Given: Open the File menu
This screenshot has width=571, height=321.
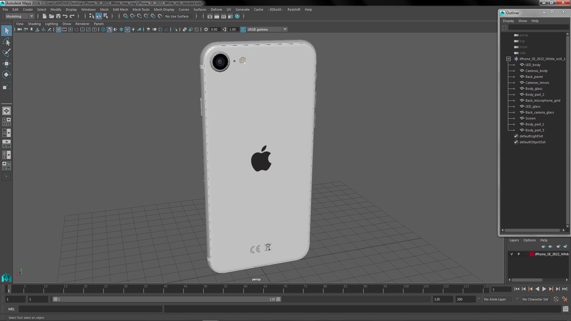Looking at the screenshot, I should (5, 10).
